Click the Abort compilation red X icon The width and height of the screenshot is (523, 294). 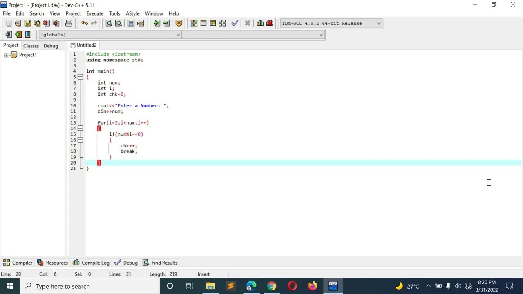(x=248, y=23)
